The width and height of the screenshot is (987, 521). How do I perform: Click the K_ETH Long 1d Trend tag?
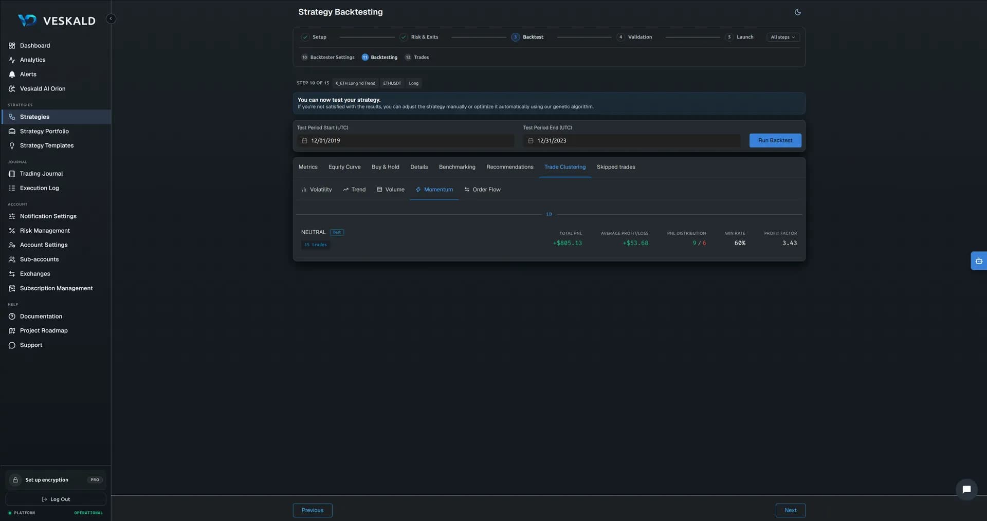click(355, 83)
